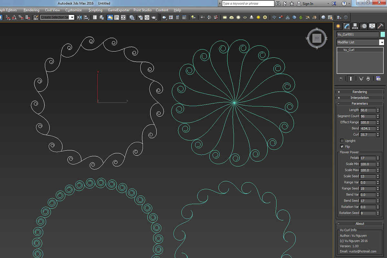387x258 pixels.
Task: Open the Utilities hammer tab
Action: coord(380,26)
